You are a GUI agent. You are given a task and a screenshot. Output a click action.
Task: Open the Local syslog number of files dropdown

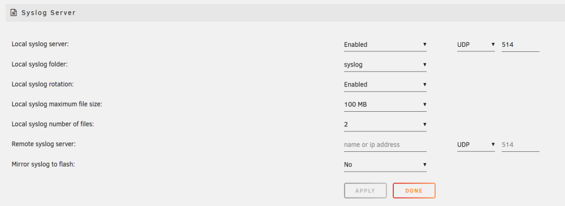[x=385, y=125]
